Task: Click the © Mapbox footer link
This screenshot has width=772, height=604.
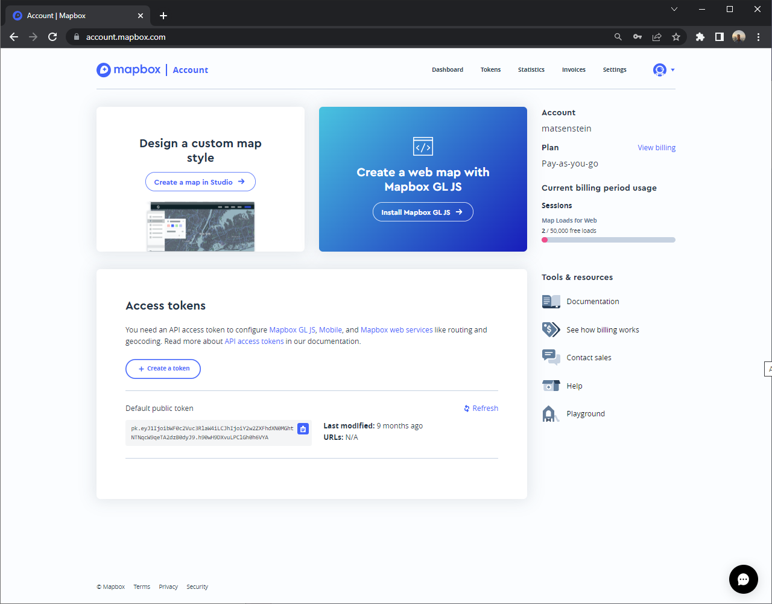Action: click(x=111, y=587)
